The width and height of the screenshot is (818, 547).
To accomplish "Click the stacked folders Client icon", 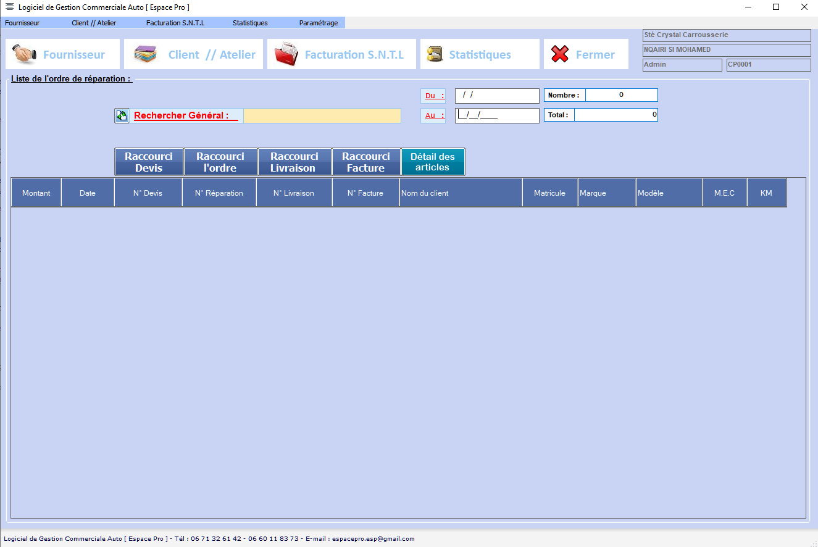I will (x=146, y=54).
